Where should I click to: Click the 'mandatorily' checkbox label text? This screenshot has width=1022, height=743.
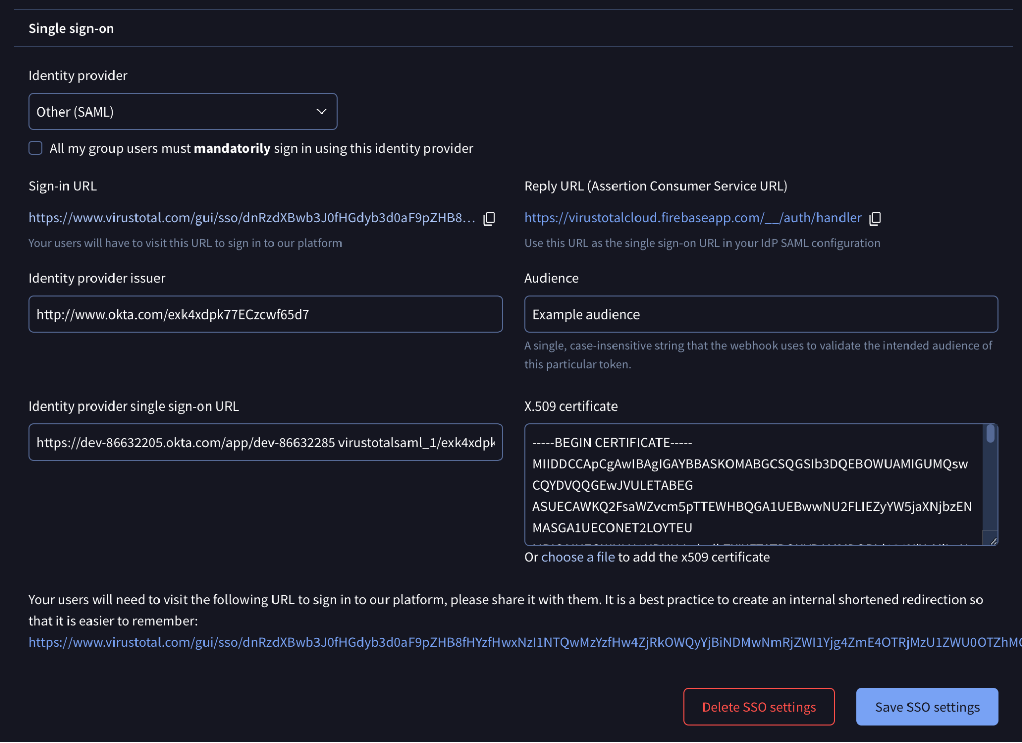261,148
